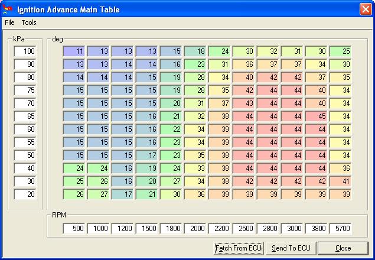Select the cell at 20 kPa, 5700 RPM
The height and width of the screenshot is (260, 375).
click(x=341, y=194)
